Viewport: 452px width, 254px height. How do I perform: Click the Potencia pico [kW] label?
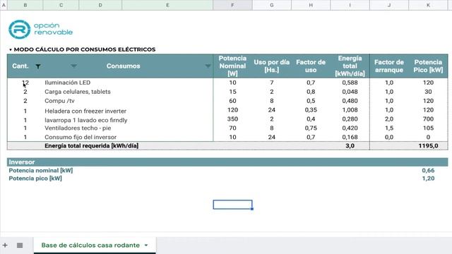pos(35,179)
